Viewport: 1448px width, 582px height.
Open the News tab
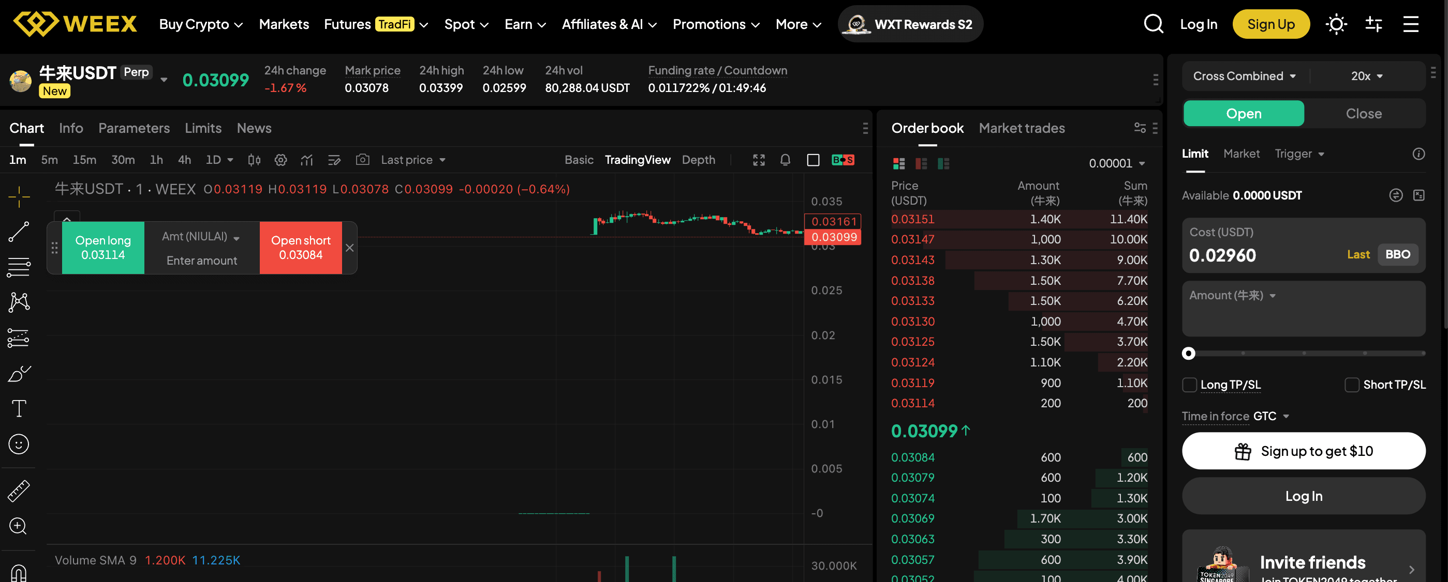coord(254,128)
